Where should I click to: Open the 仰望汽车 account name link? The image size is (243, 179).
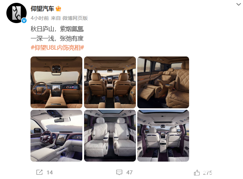click(42, 9)
